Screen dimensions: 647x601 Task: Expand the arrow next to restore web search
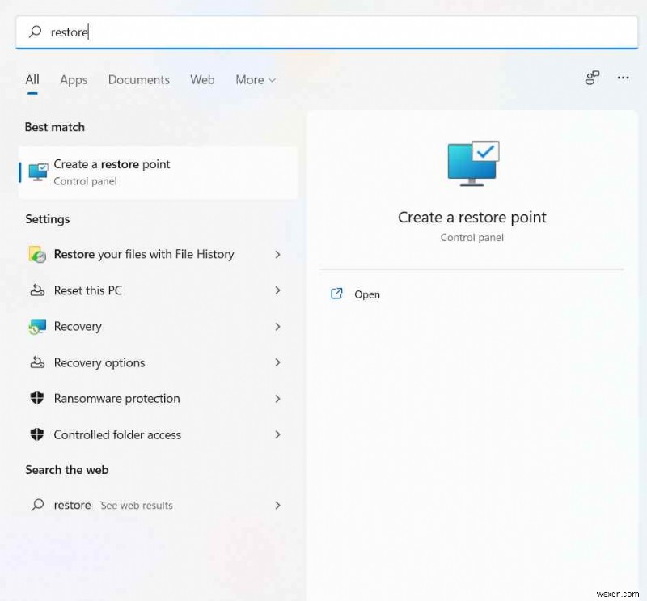(x=277, y=505)
